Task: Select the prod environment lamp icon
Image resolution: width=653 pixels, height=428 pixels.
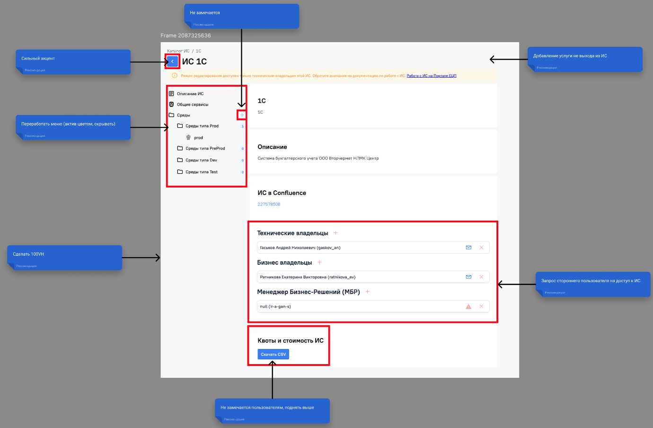Action: pyautogui.click(x=188, y=137)
